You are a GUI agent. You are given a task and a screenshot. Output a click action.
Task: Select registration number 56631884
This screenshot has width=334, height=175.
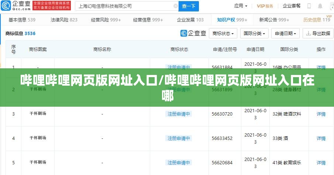(x=222, y=67)
